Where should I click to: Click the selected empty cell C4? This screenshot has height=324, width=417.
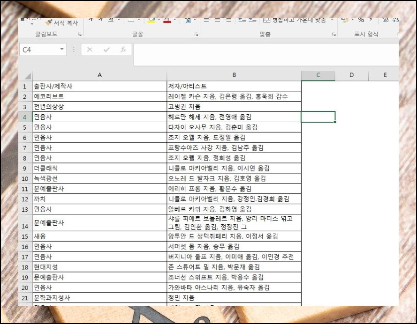tap(318, 117)
